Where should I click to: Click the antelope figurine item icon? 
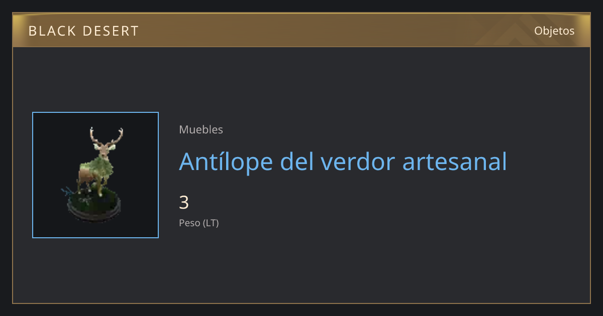pos(95,175)
